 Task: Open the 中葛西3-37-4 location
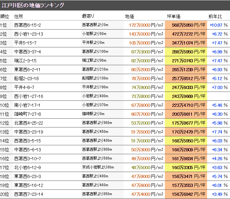click(28, 52)
